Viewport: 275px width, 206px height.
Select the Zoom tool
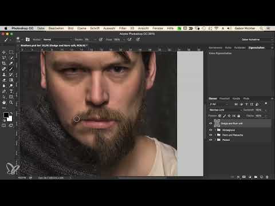[11, 102]
